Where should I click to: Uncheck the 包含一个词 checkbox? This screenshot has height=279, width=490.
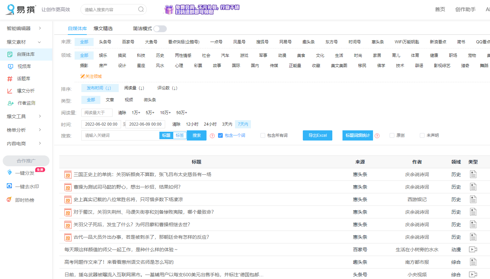pyautogui.click(x=220, y=135)
